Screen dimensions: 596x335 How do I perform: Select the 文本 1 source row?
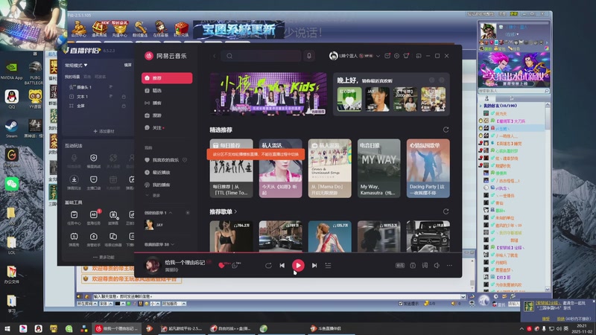(x=98, y=97)
